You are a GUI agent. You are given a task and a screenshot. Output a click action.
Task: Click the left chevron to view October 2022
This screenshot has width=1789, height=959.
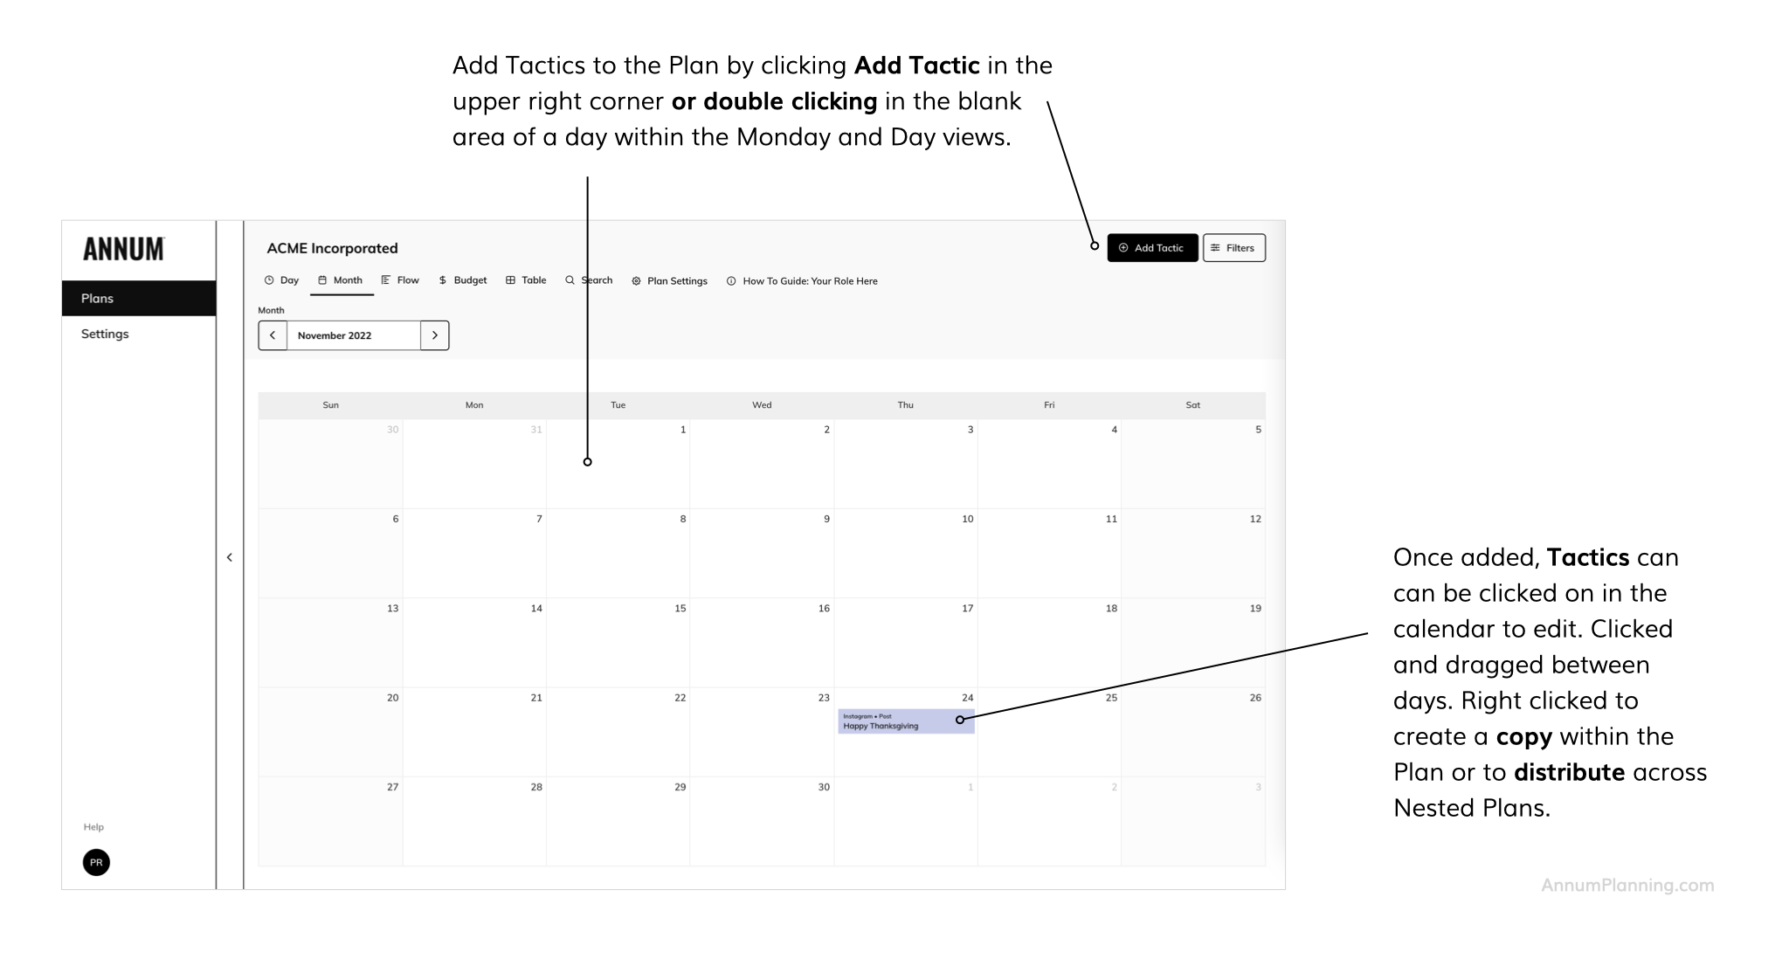[273, 335]
